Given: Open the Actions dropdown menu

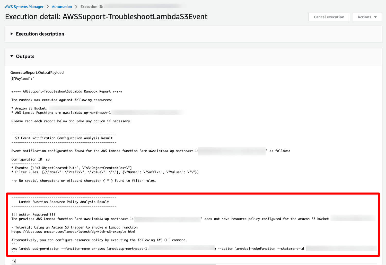Looking at the screenshot, I should 367,17.
